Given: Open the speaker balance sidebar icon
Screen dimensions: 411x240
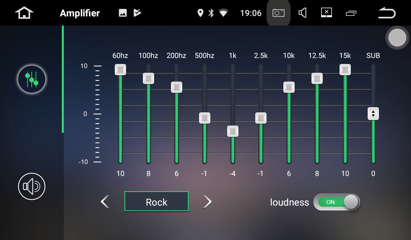Looking at the screenshot, I should pos(32,186).
